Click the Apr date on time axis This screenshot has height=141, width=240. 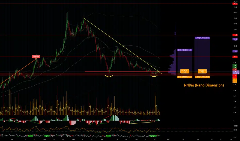point(136,139)
